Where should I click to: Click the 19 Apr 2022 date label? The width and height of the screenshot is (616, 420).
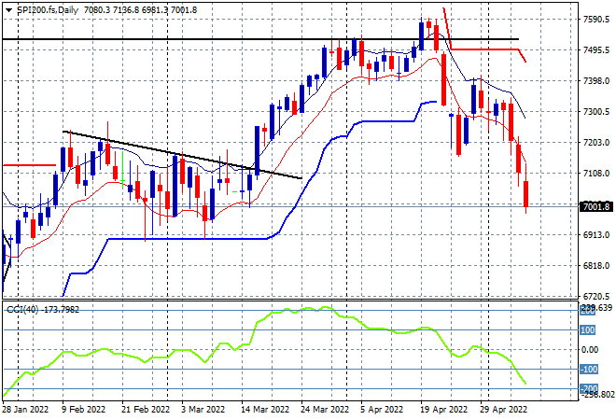click(444, 410)
